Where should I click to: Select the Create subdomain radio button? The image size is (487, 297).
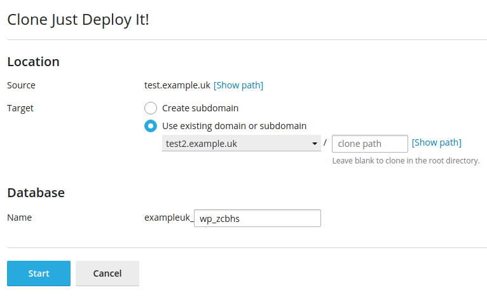coord(151,108)
